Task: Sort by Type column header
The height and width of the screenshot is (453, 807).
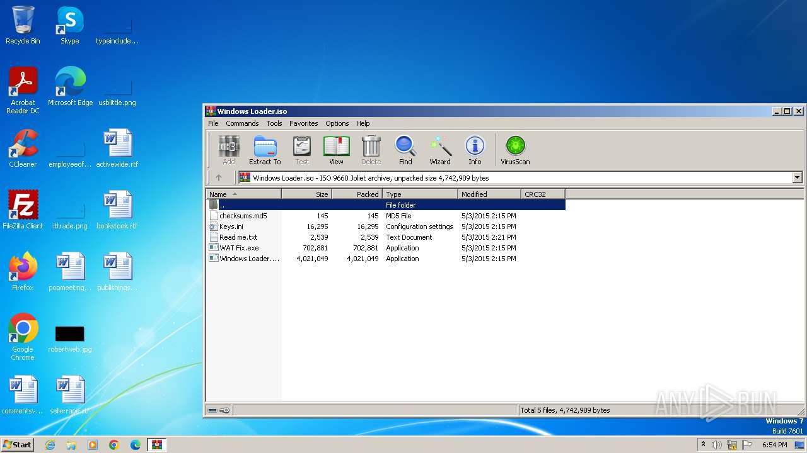Action: pyautogui.click(x=420, y=194)
